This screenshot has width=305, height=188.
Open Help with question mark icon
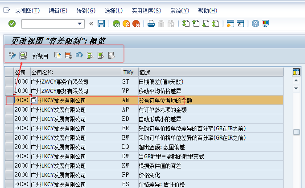coord(256,24)
